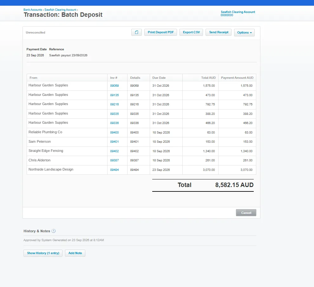Open invoice 89494 link

pos(114,170)
